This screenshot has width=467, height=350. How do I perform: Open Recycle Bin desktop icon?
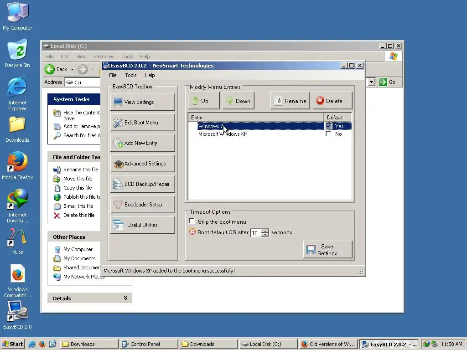(17, 54)
